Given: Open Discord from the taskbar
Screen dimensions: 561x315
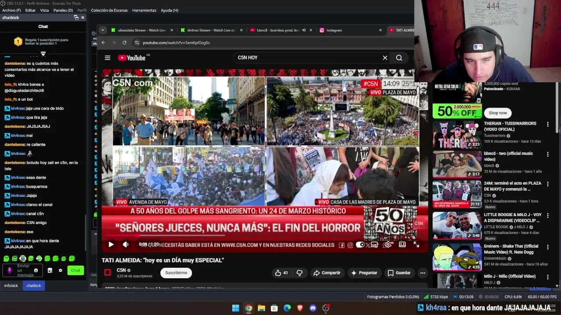Looking at the screenshot, I should point(313,308).
